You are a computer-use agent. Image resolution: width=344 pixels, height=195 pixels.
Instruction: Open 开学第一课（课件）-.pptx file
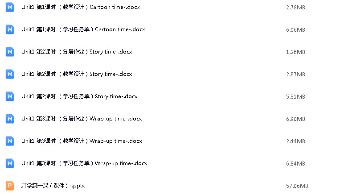pos(53,186)
